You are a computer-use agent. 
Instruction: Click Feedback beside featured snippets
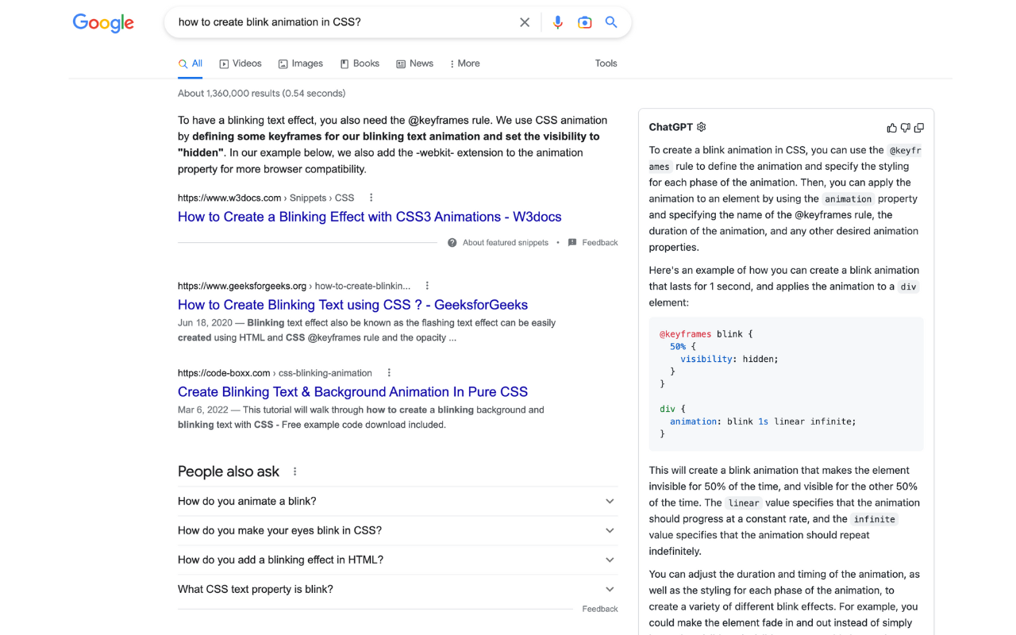(x=599, y=243)
